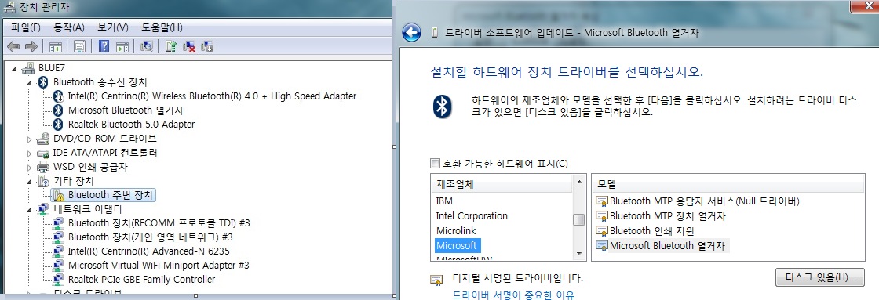Click the Forward arrow in Device Manager toolbar
Screen dimensions: 879x300
pyautogui.click(x=31, y=46)
